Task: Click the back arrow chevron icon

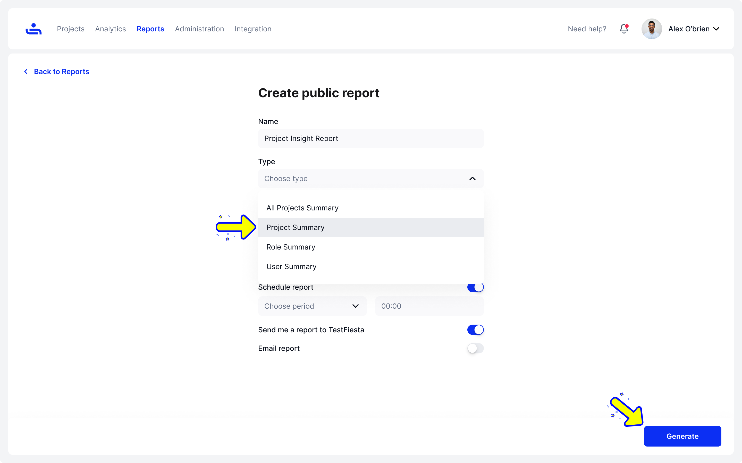Action: (x=26, y=71)
